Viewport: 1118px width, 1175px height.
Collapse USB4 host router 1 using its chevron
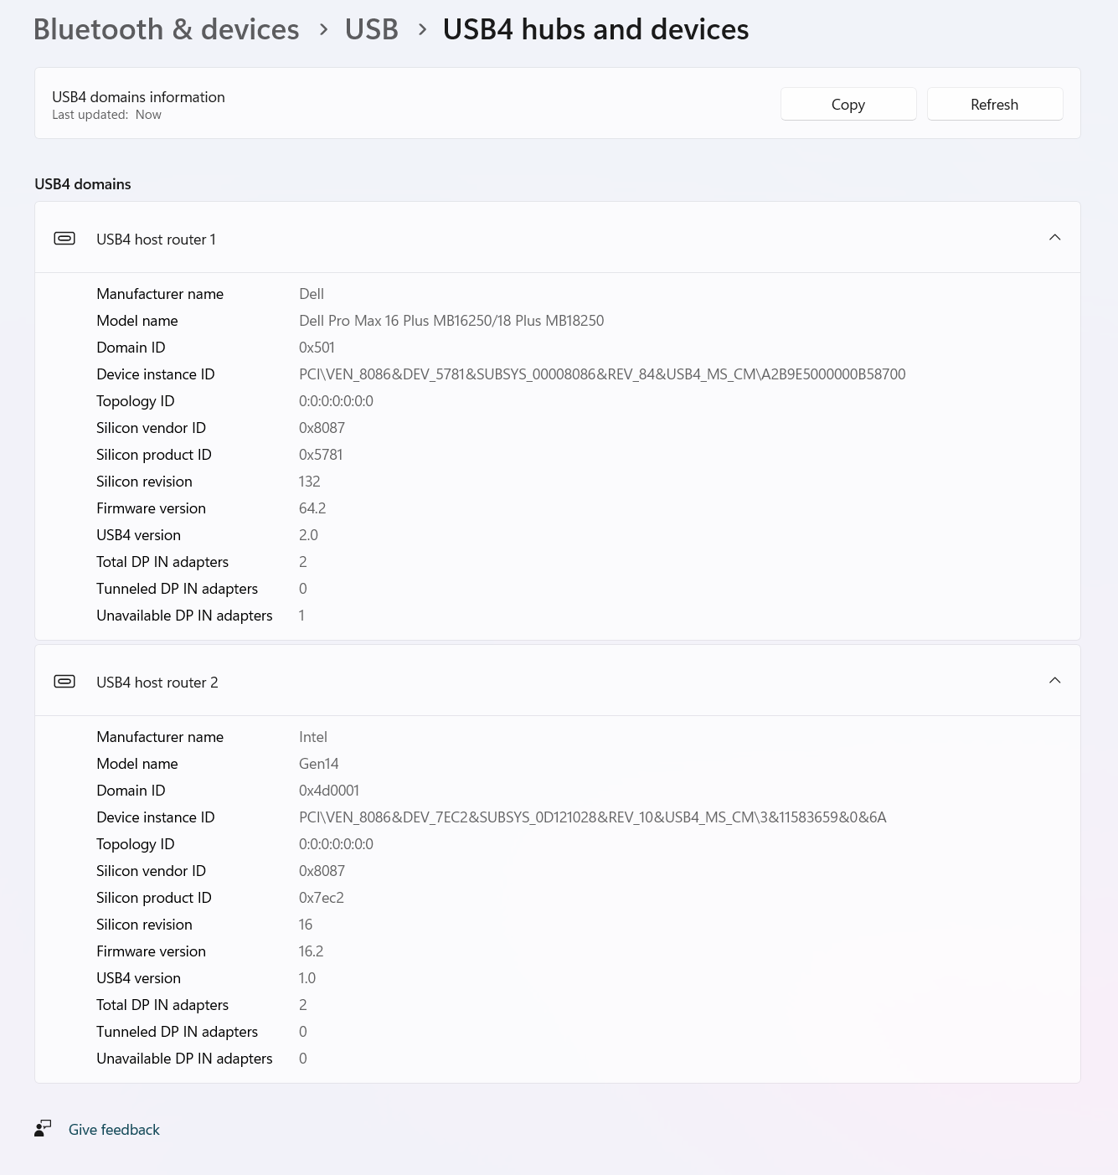point(1054,238)
